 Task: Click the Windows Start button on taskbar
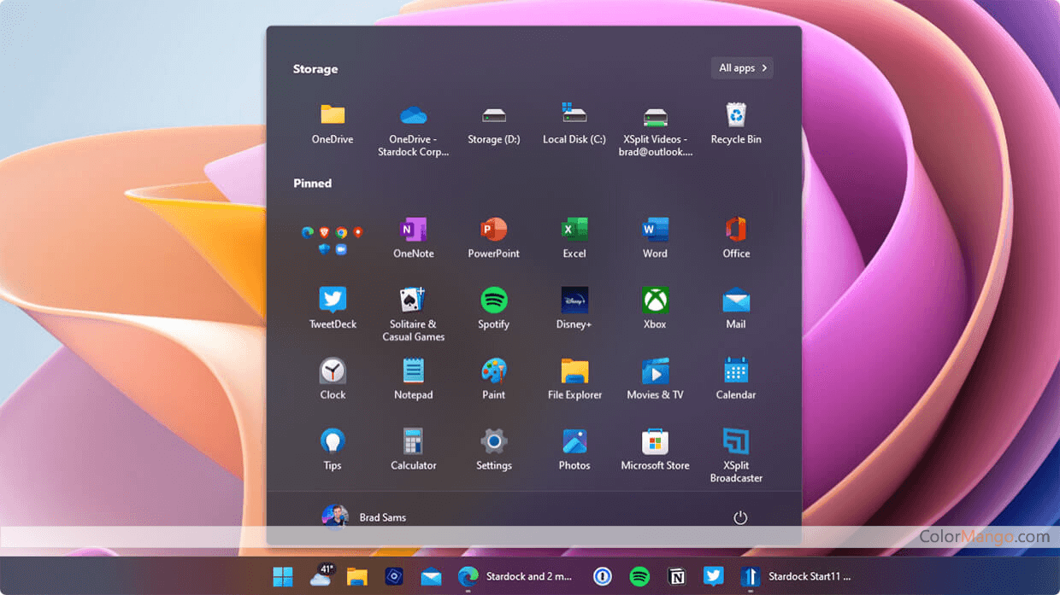[282, 577]
